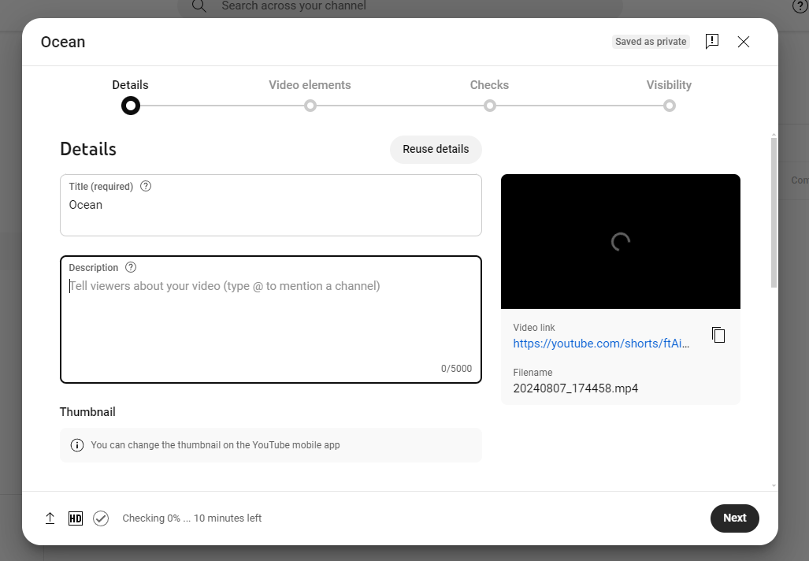Click the Ocean dialog title
Image resolution: width=809 pixels, height=561 pixels.
tap(63, 42)
